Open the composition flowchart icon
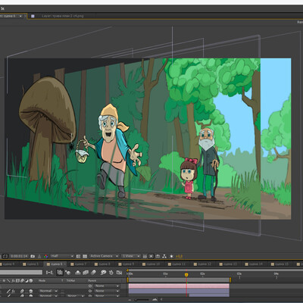The width and height of the screenshot is (303, 303). point(164,256)
